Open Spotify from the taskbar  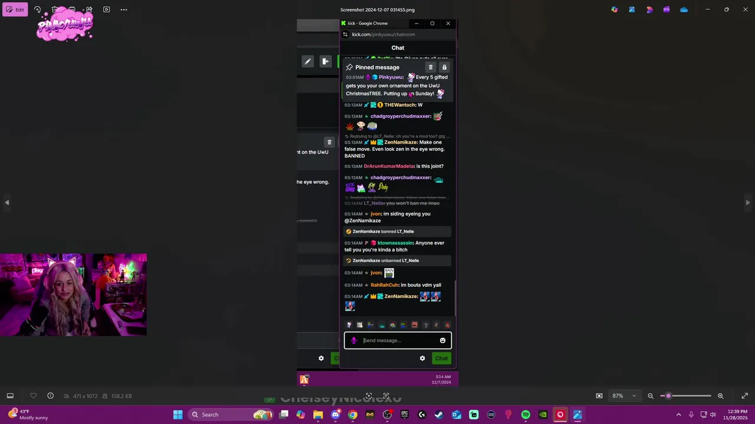(x=526, y=415)
